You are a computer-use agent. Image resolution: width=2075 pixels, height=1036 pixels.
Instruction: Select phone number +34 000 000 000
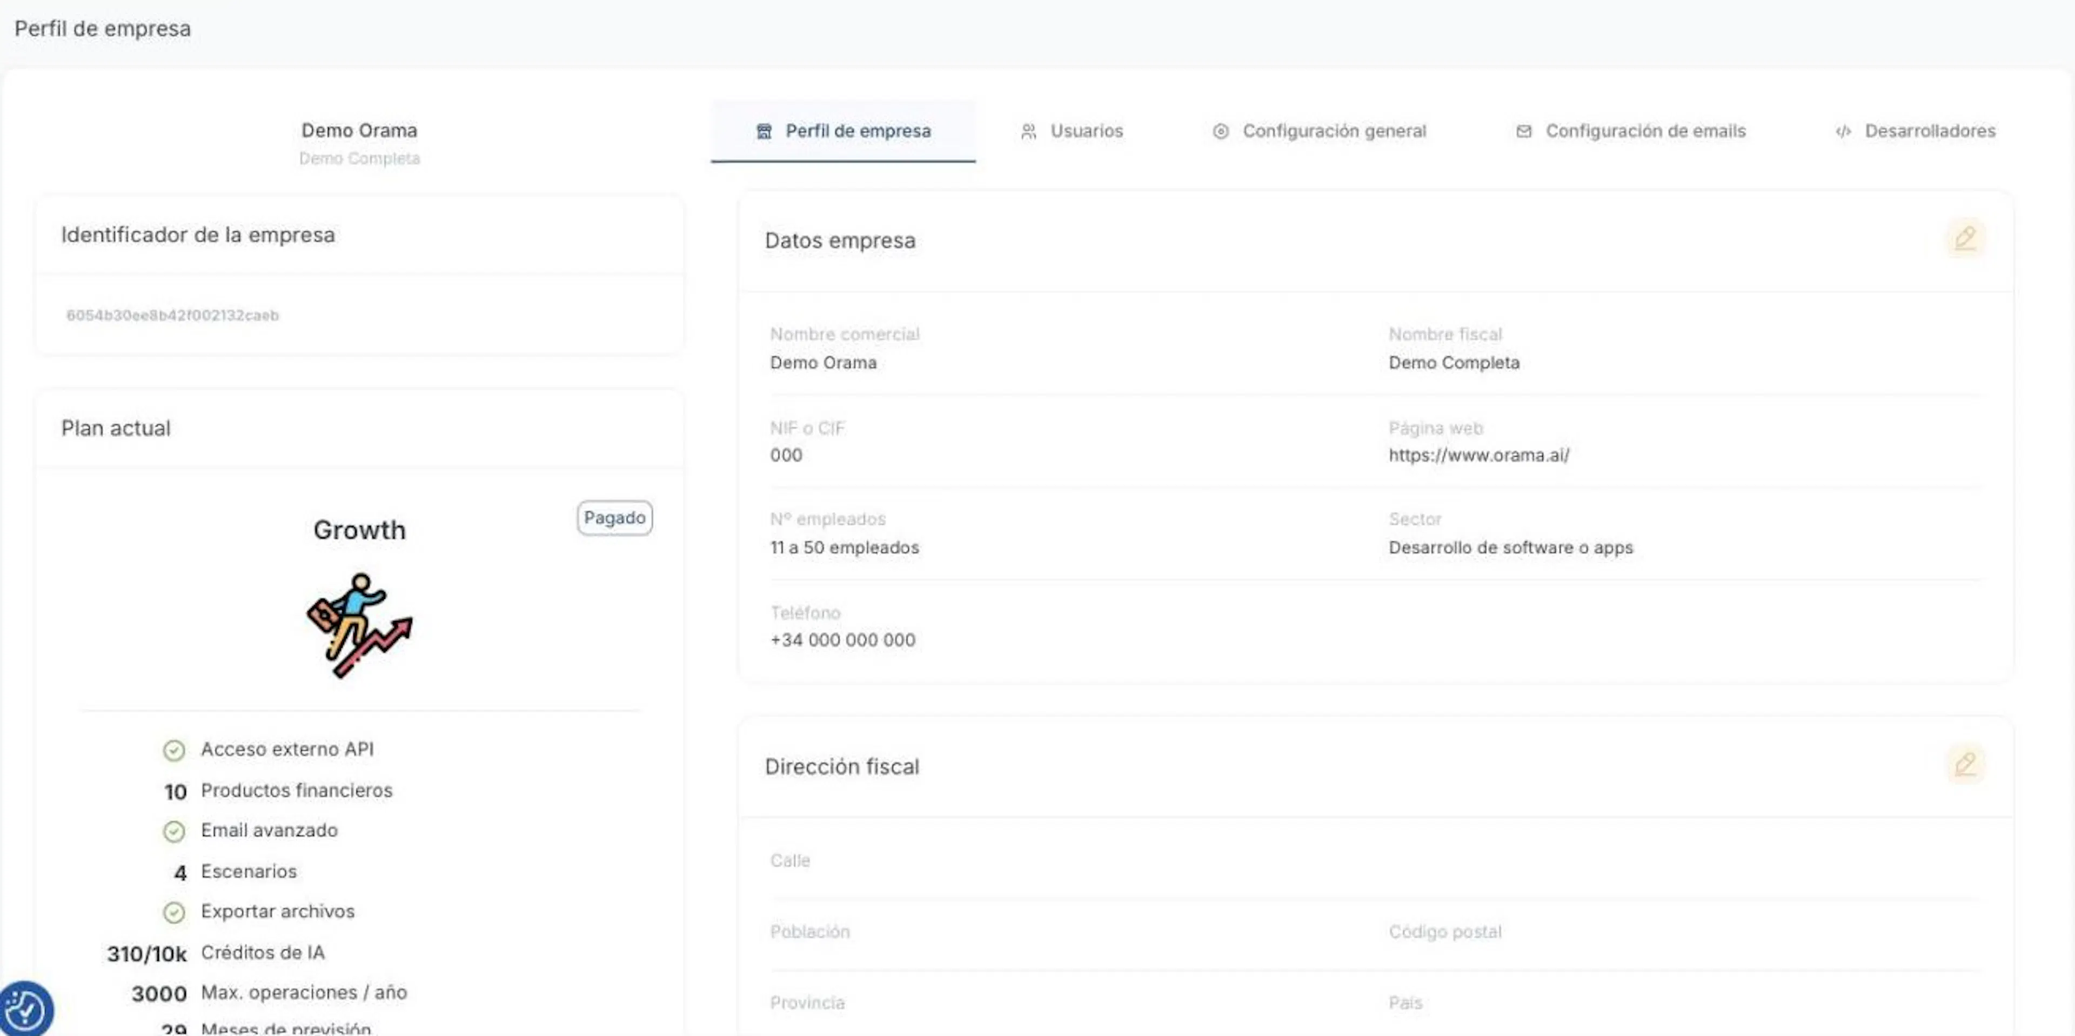coord(842,640)
